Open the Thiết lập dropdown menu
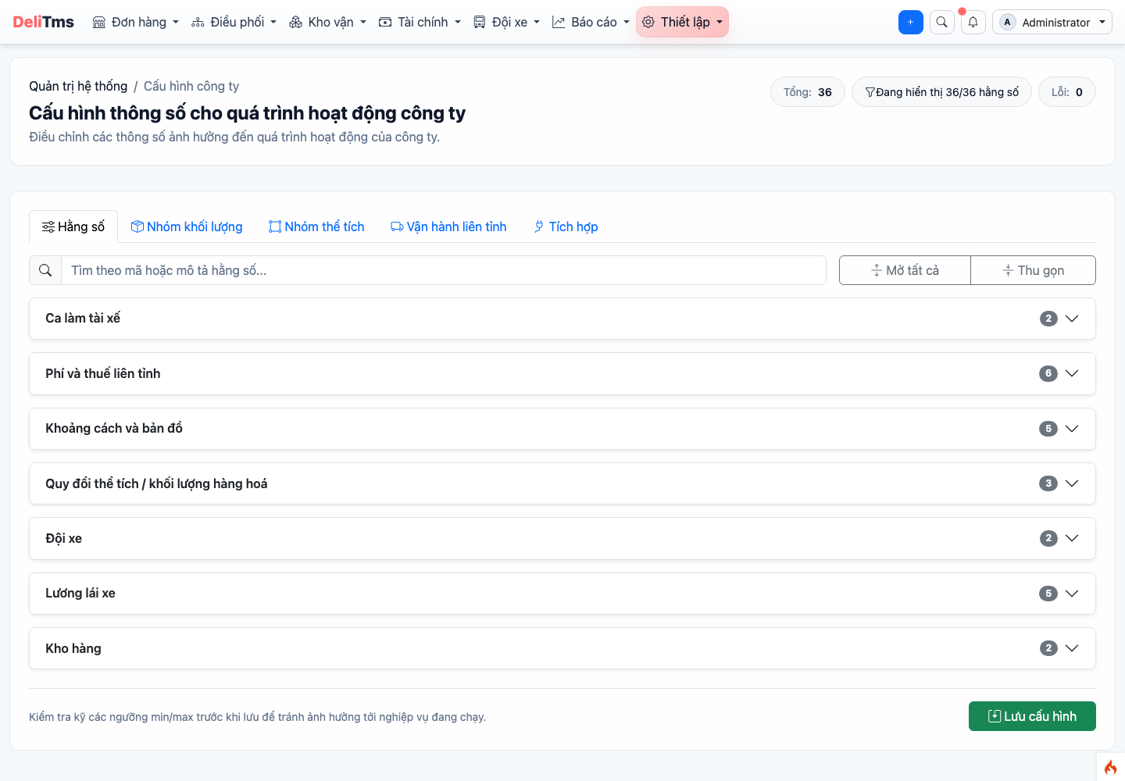This screenshot has width=1125, height=781. 682,22
